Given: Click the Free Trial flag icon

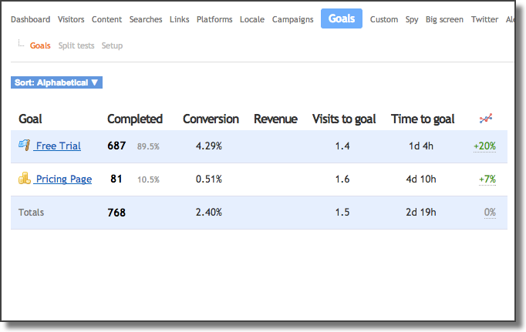Looking at the screenshot, I should 24,145.
